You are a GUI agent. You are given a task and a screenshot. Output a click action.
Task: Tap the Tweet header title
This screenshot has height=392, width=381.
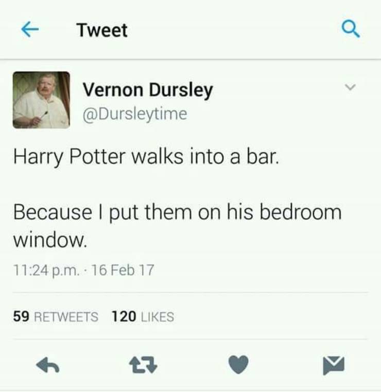point(102,30)
